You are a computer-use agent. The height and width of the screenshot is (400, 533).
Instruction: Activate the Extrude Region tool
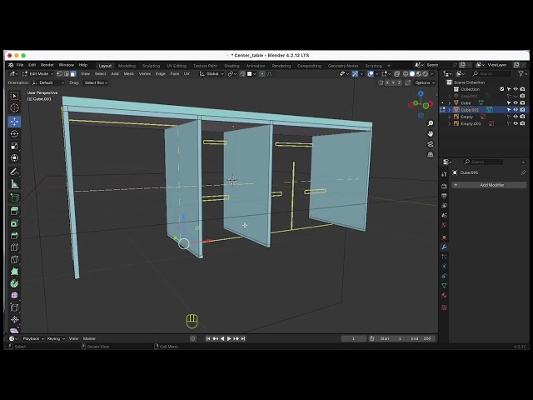14,211
